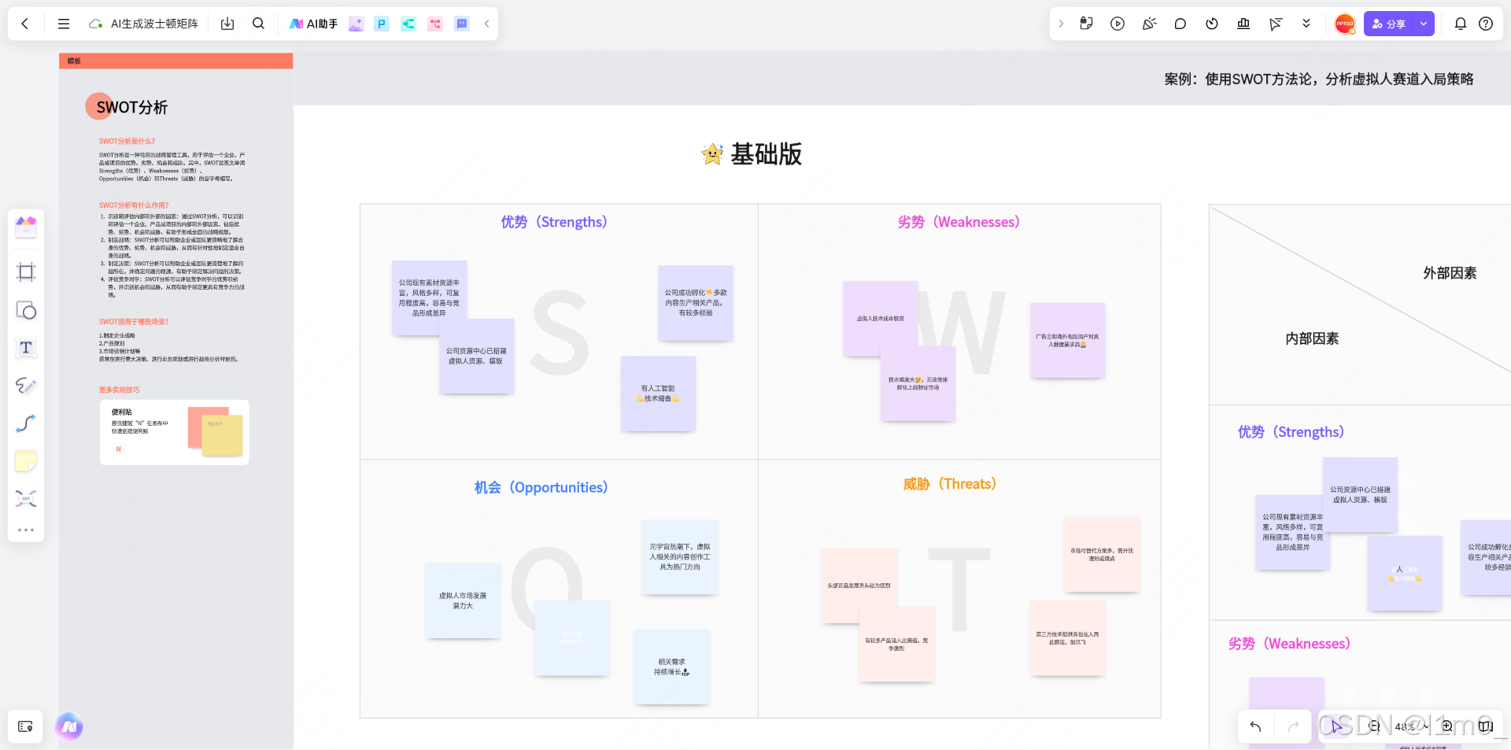The height and width of the screenshot is (750, 1511).
Task: Click the case description header text at top right
Action: 1319,79
